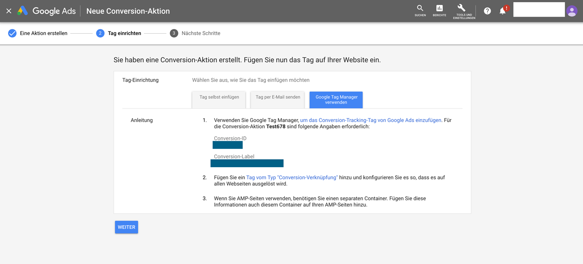The image size is (583, 264).
Task: Click the 'Neue Conversion-Aktion' page title
Action: coord(128,11)
